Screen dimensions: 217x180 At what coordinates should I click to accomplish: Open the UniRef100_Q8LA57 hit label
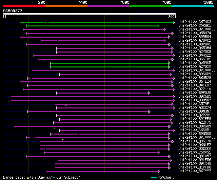pos(195,156)
